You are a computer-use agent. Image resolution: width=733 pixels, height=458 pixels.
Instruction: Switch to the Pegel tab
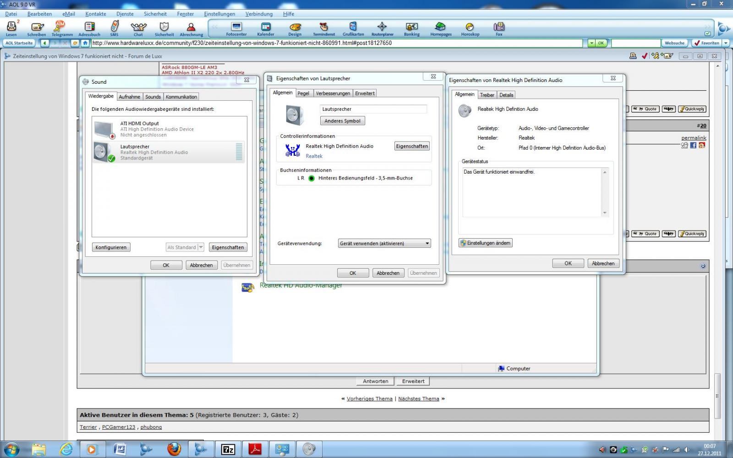303,93
